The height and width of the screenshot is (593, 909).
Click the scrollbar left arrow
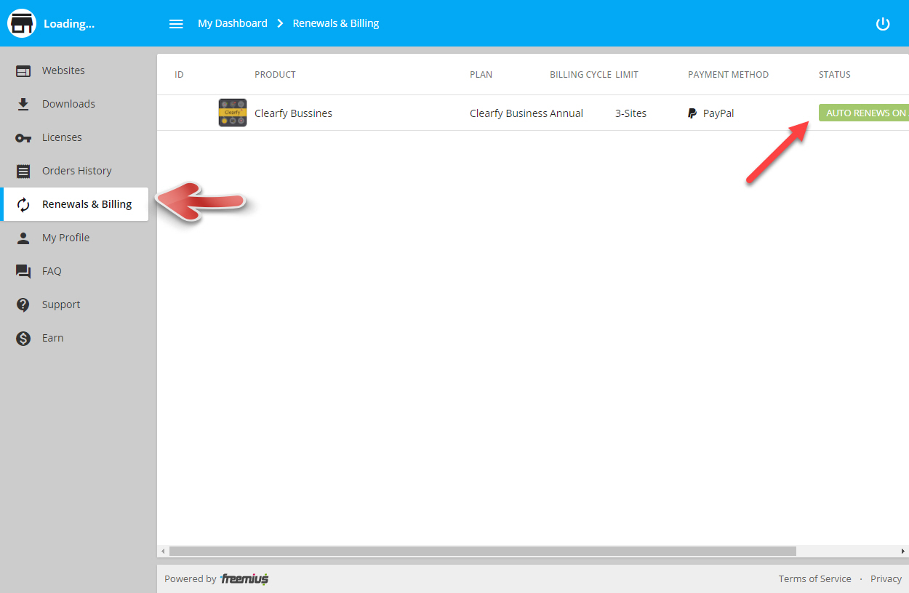pyautogui.click(x=163, y=552)
